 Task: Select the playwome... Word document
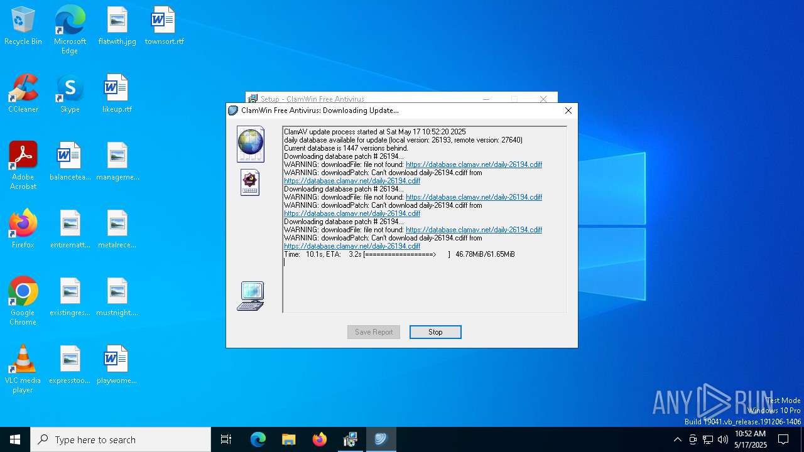(x=117, y=364)
